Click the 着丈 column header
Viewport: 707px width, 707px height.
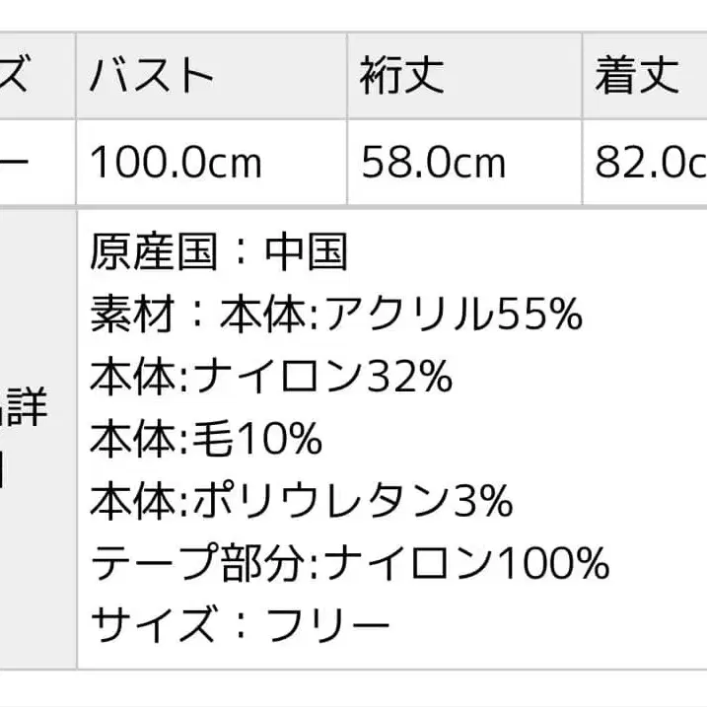[637, 76]
